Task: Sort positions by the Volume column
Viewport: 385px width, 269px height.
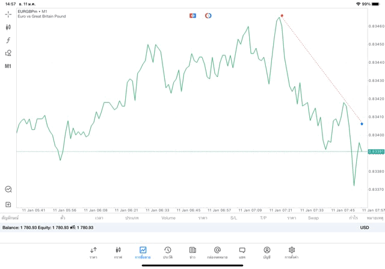Action: (x=168, y=218)
